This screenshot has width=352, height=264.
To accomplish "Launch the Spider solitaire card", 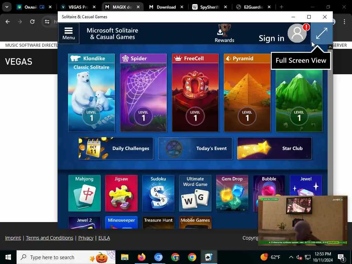I will (143, 93).
